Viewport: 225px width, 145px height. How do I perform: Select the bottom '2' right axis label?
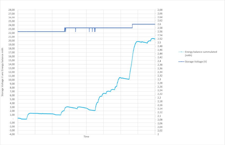point(158,134)
